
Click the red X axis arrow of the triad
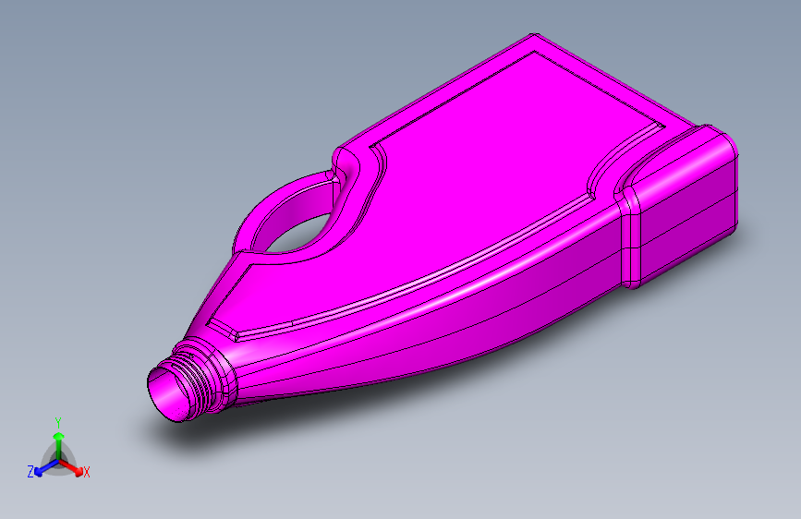pyautogui.click(x=71, y=467)
